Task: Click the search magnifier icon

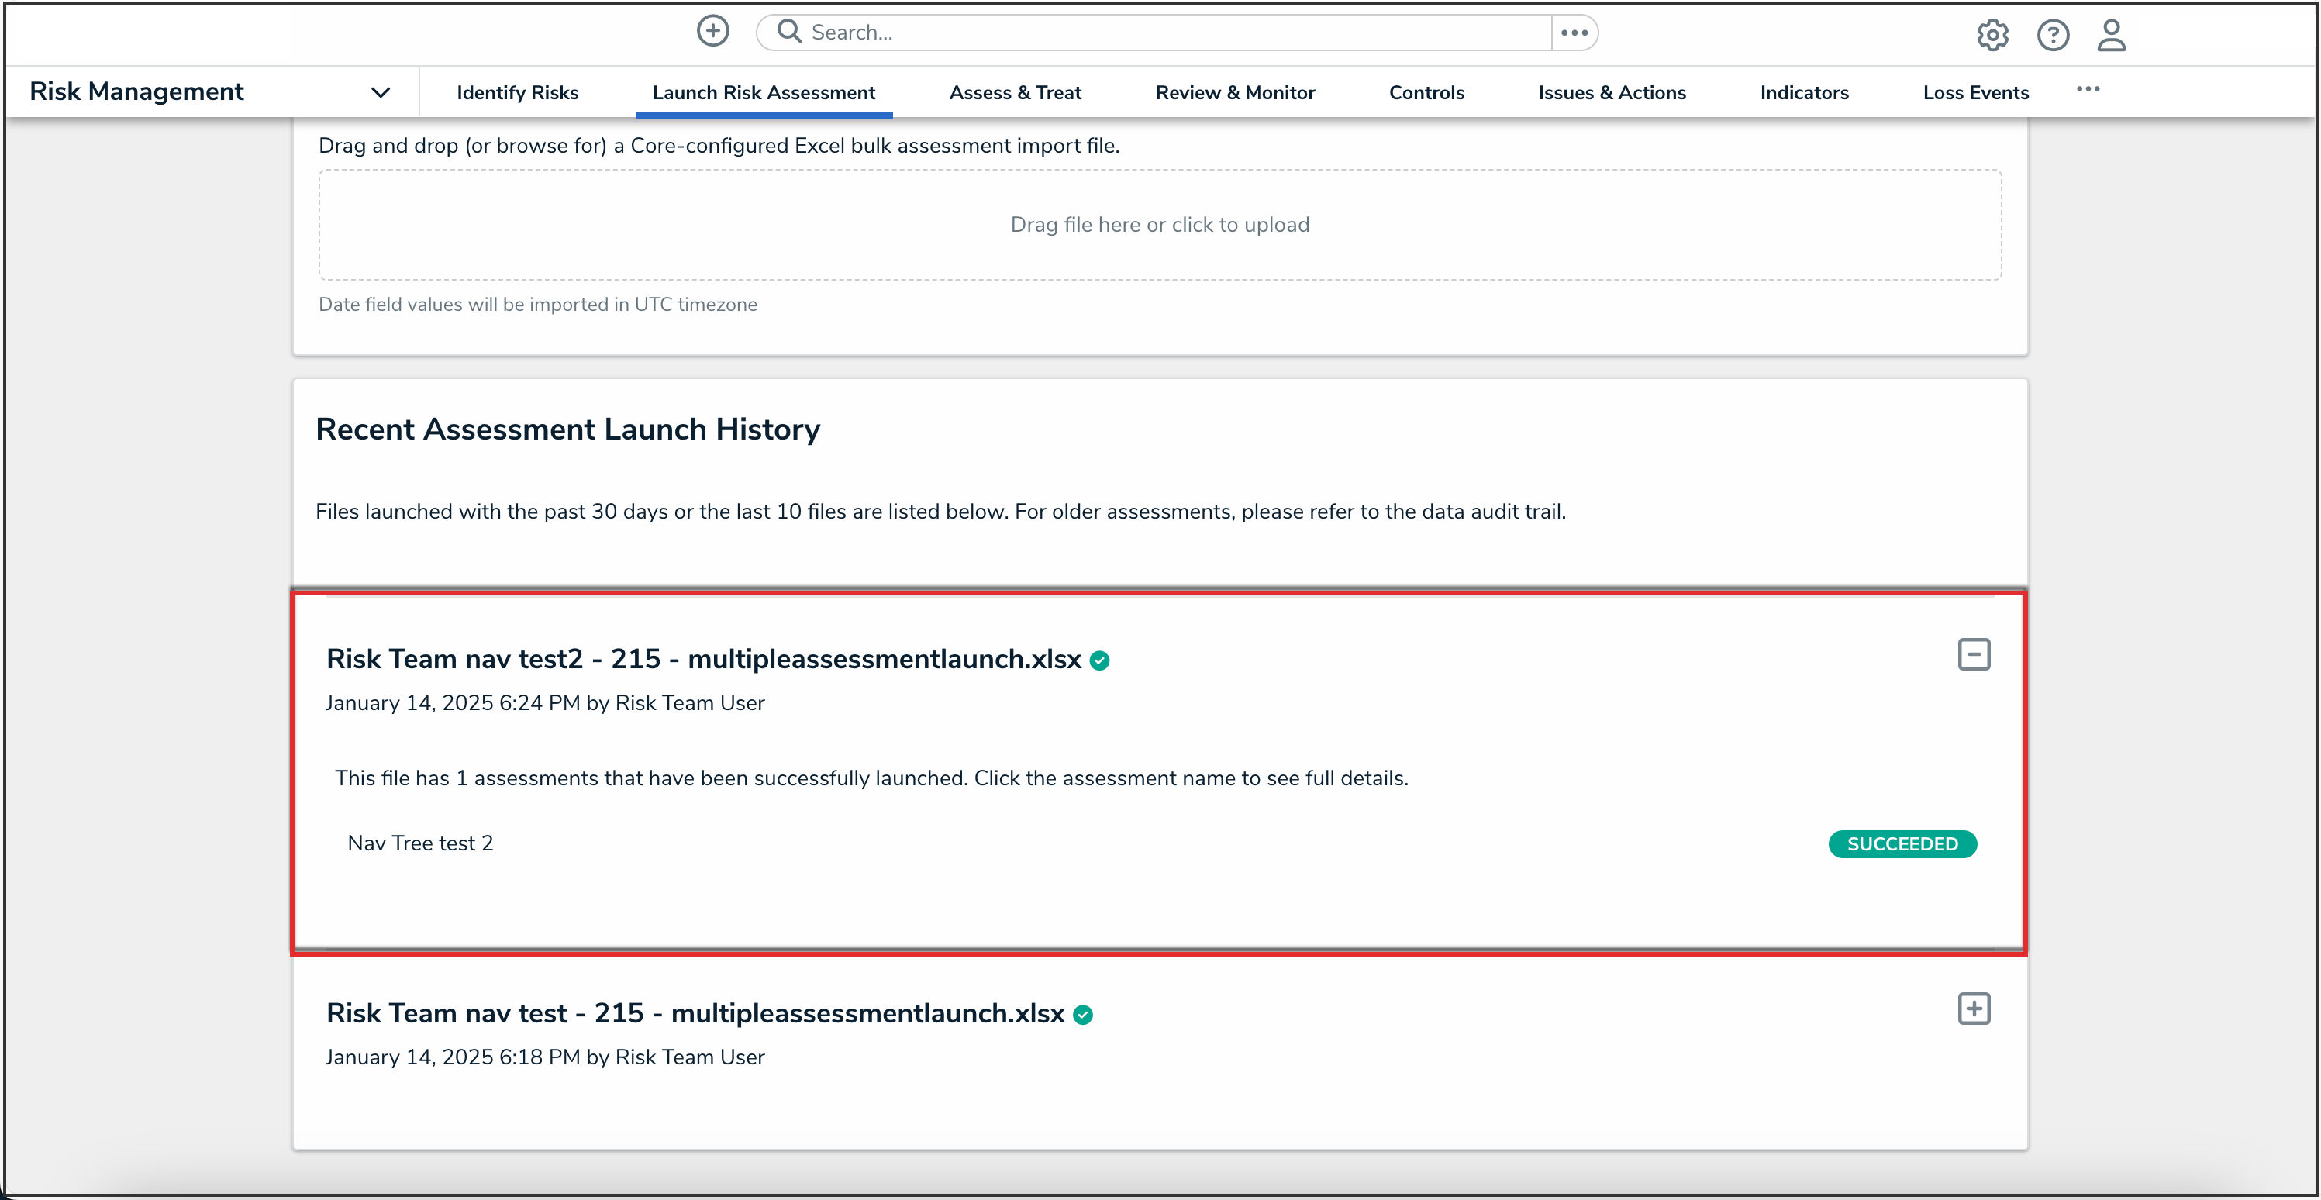Action: tap(789, 32)
